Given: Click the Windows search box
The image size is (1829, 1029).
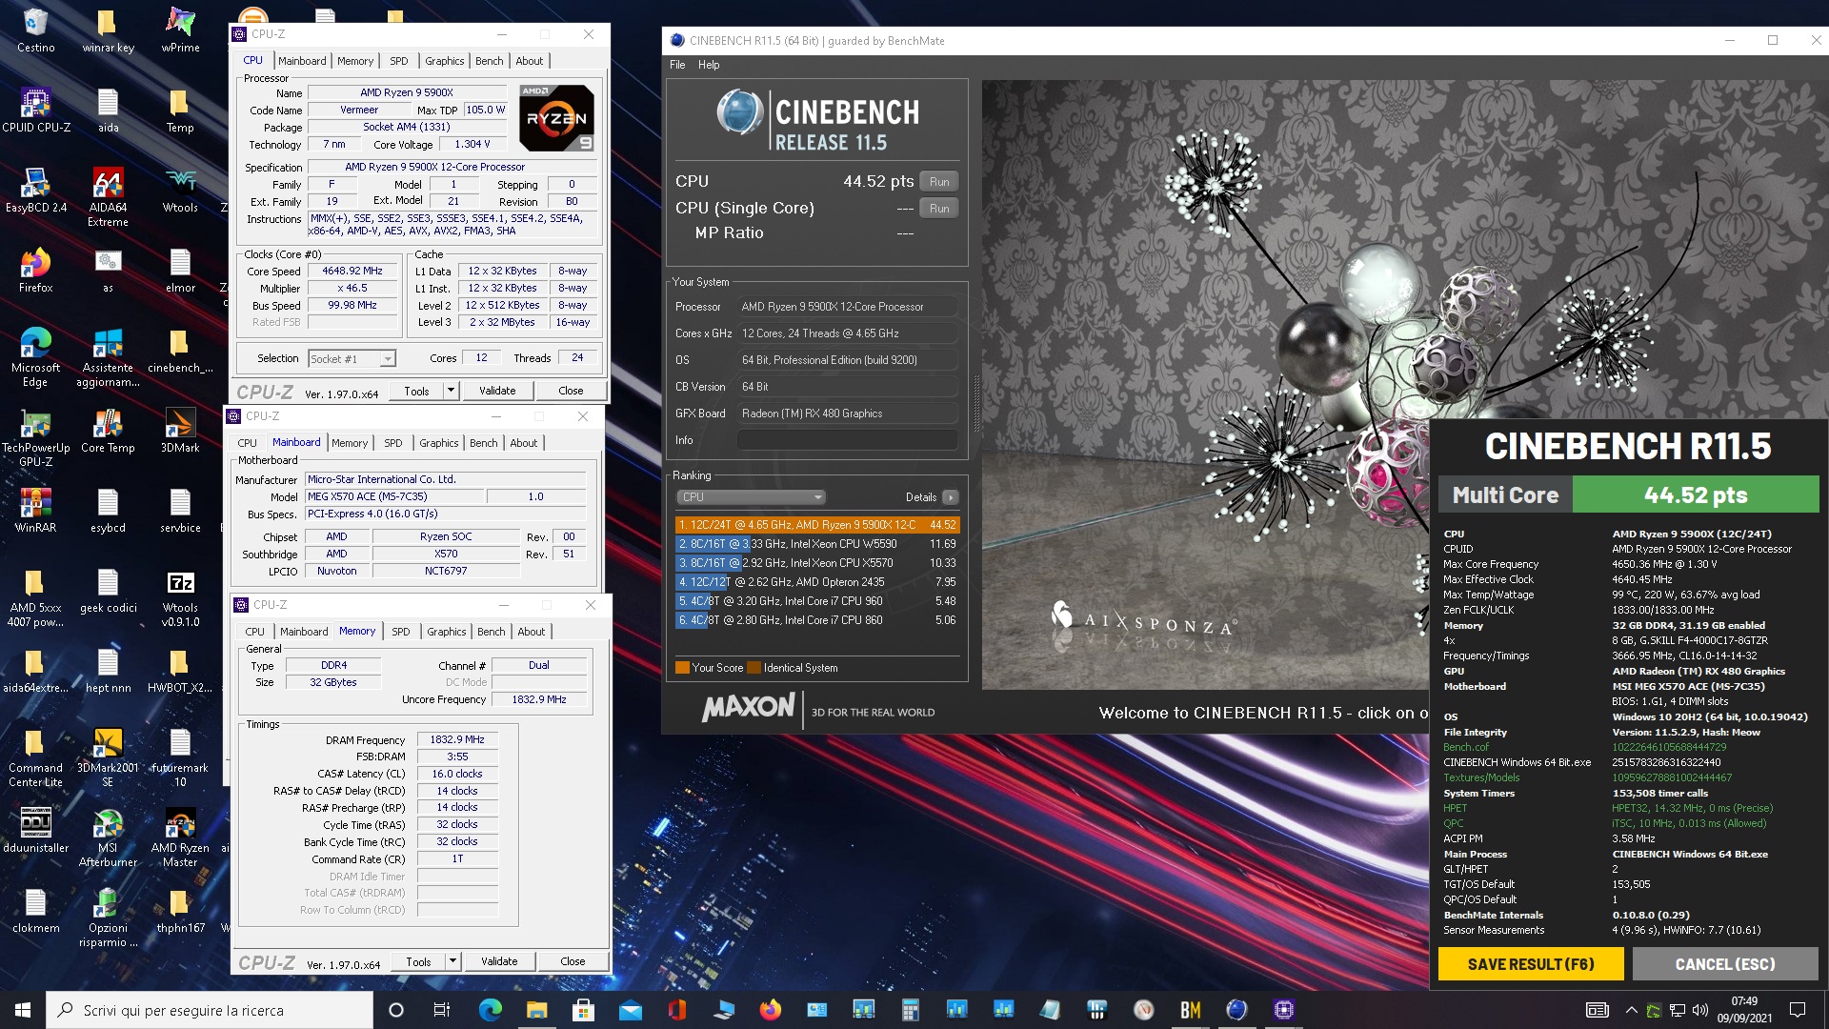Looking at the screenshot, I should pyautogui.click(x=210, y=1010).
